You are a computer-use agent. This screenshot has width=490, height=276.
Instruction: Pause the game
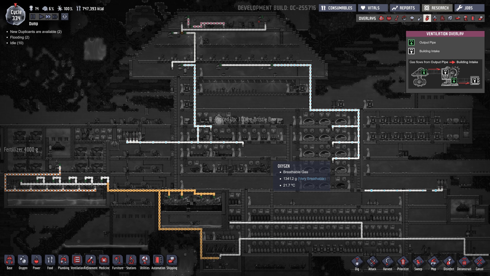(x=33, y=17)
